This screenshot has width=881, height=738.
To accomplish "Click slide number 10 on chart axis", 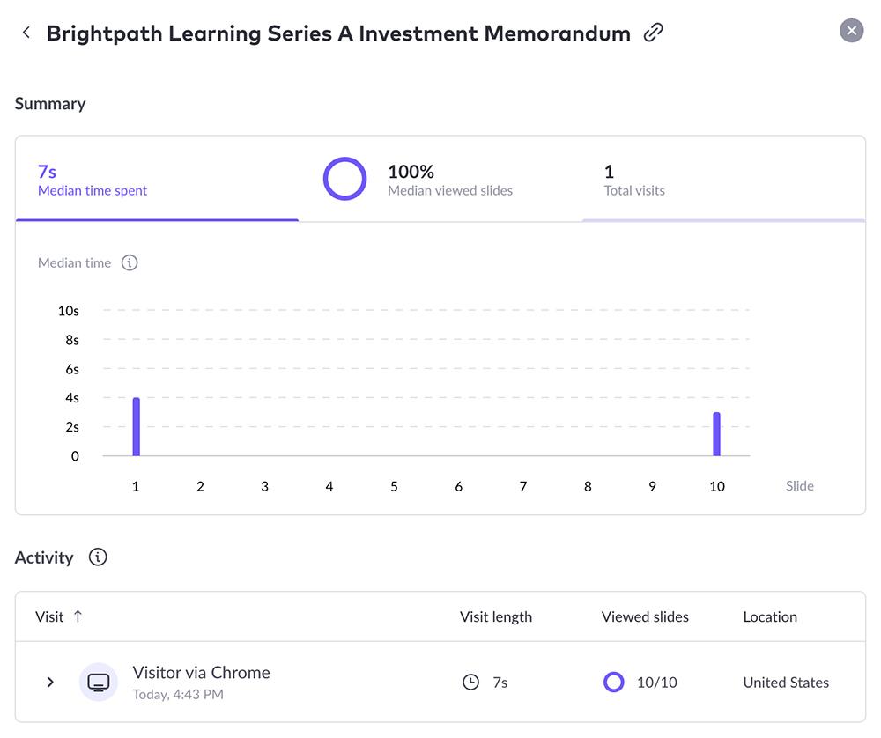I will coord(717,486).
